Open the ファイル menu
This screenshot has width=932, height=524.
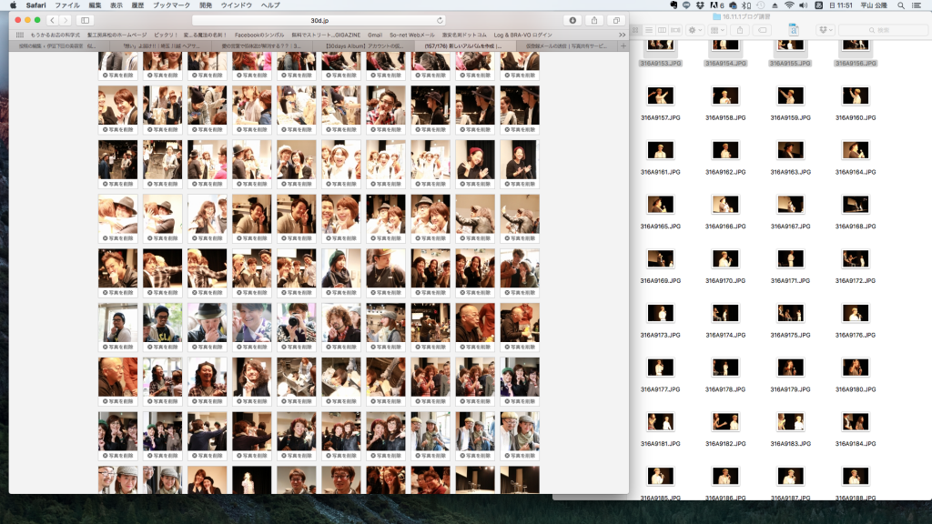[67, 5]
